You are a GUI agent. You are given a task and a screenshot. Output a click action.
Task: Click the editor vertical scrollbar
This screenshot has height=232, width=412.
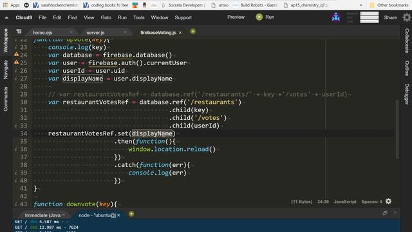point(397,130)
